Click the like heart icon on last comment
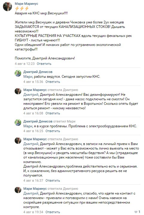Screen dimensions: 144x215 click(136, 212)
